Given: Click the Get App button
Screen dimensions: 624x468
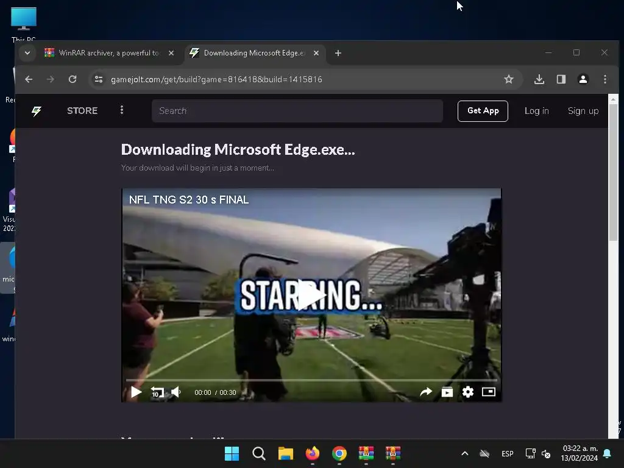Looking at the screenshot, I should (x=483, y=111).
